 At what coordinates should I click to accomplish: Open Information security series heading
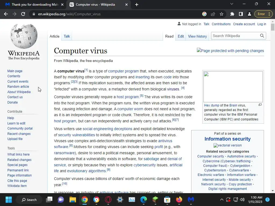click(227, 139)
